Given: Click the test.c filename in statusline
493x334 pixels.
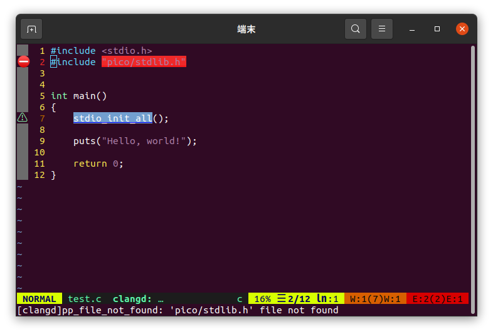Looking at the screenshot, I should [85, 299].
